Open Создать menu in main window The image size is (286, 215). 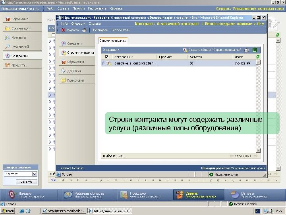(x=63, y=8)
